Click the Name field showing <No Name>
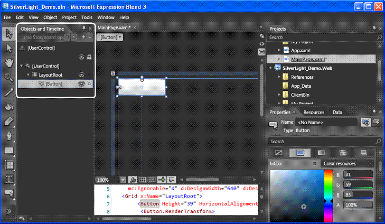The height and width of the screenshot is (224, 385). (x=326, y=123)
